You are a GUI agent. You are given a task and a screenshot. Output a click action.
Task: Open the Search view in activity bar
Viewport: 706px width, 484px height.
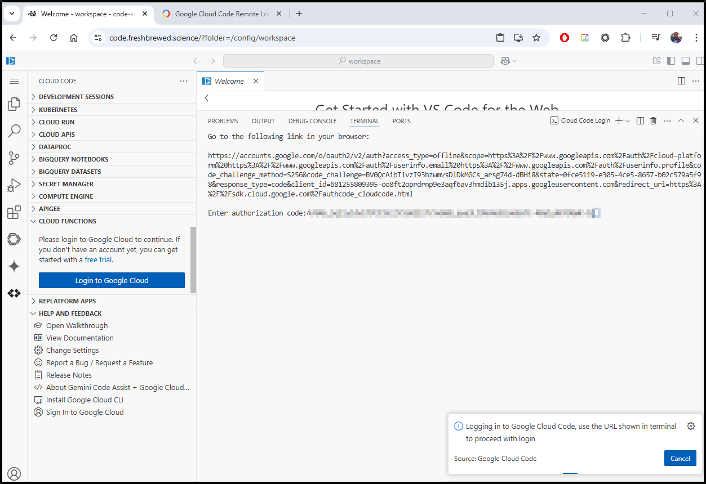[14, 131]
